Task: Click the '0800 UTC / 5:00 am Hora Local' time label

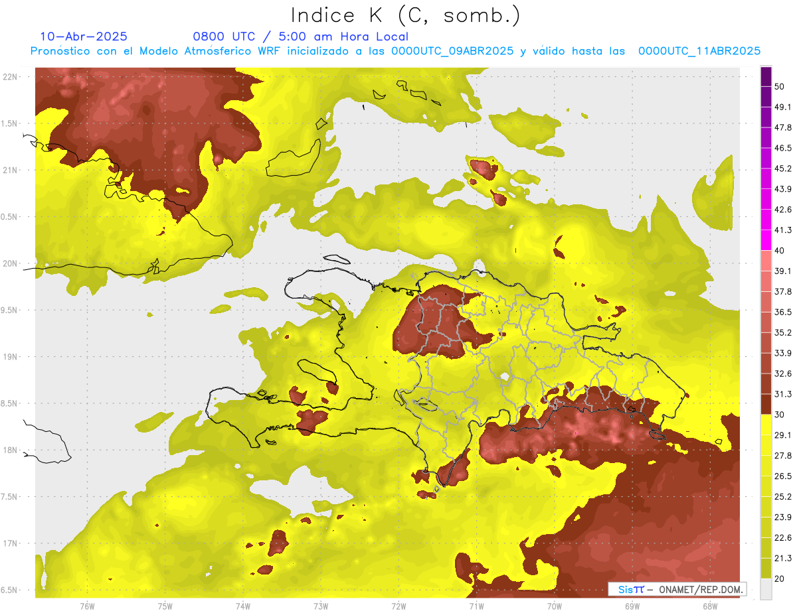Action: [x=300, y=36]
